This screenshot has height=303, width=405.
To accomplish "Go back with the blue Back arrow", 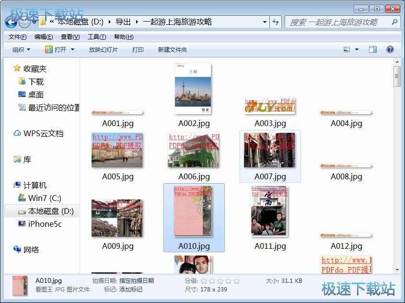I will click(x=11, y=22).
